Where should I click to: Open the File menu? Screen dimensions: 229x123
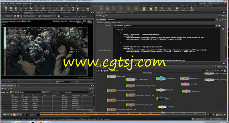(x=3, y=3)
